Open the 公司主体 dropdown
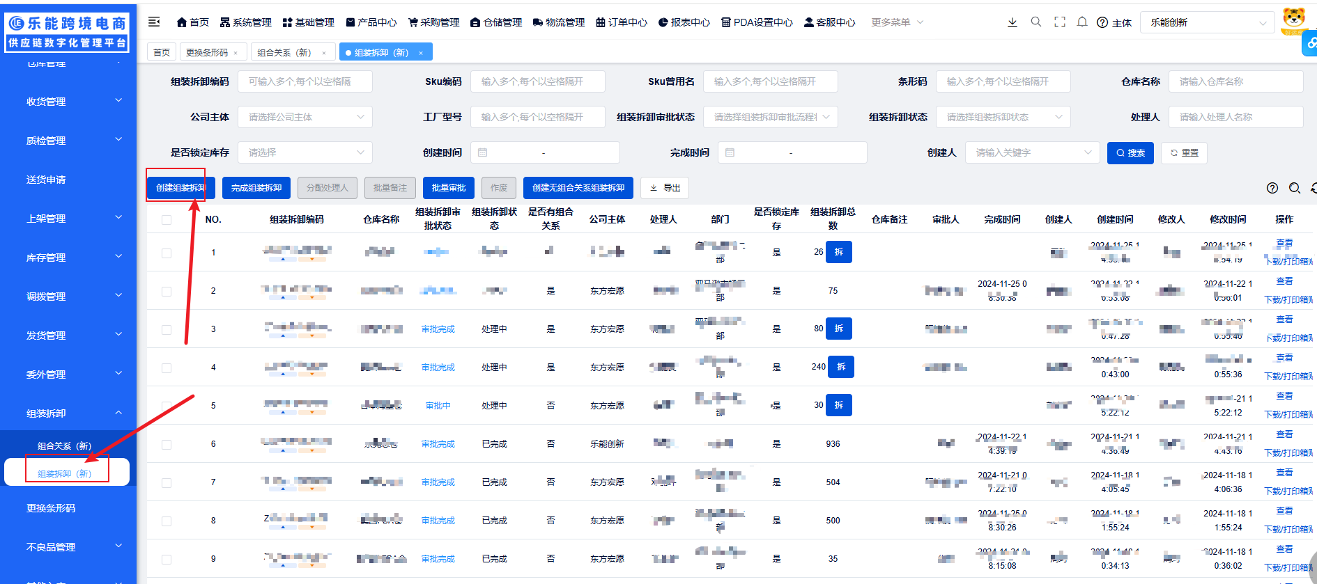The height and width of the screenshot is (584, 1317). pos(305,117)
